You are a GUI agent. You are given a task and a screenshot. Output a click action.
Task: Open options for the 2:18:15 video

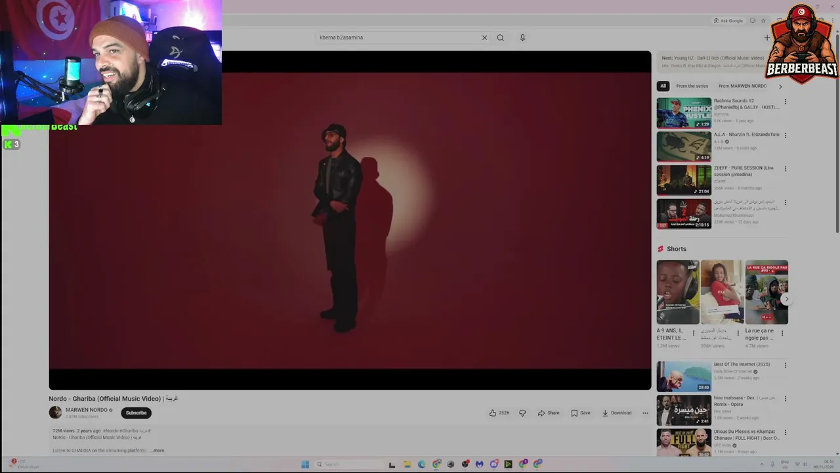click(x=785, y=202)
